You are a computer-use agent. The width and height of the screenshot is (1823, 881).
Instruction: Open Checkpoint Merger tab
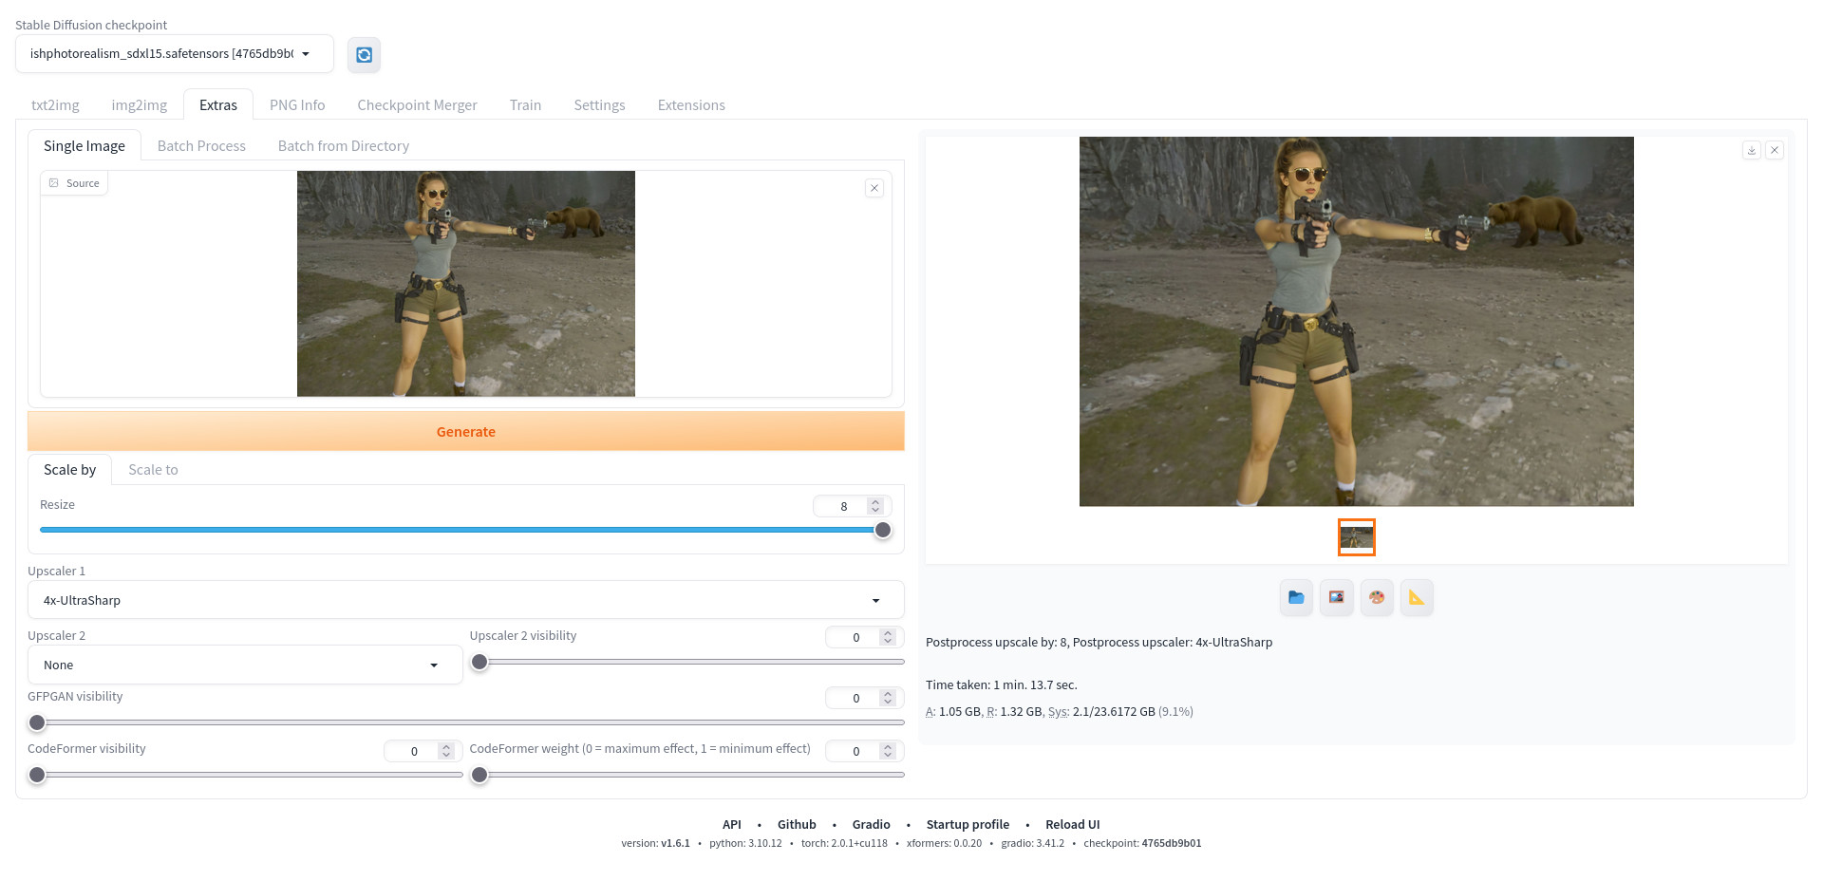(x=417, y=104)
